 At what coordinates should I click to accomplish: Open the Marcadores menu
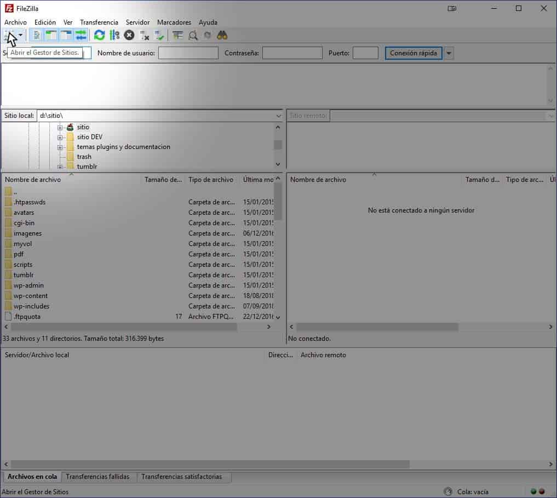click(x=174, y=22)
